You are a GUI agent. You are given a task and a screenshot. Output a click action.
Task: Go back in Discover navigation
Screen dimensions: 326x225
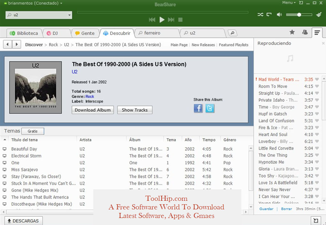click(8, 44)
